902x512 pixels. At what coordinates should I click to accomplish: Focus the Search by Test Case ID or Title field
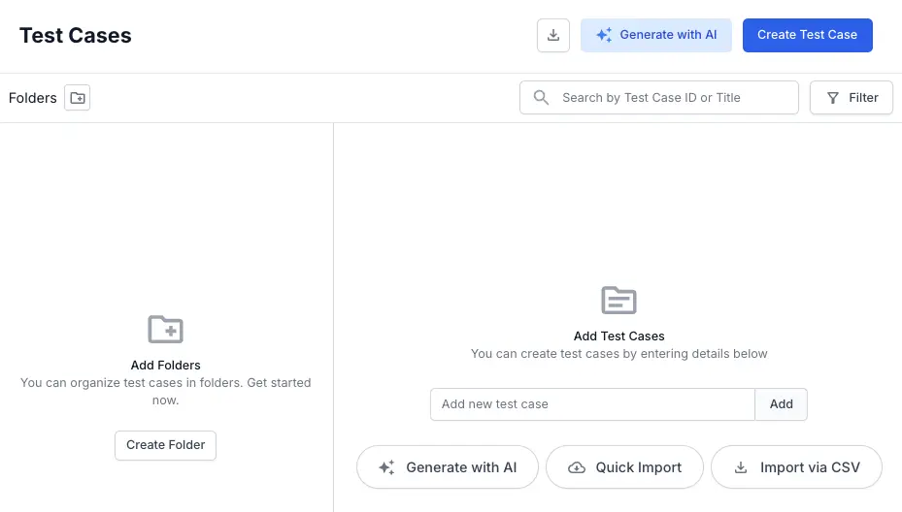[x=670, y=98]
